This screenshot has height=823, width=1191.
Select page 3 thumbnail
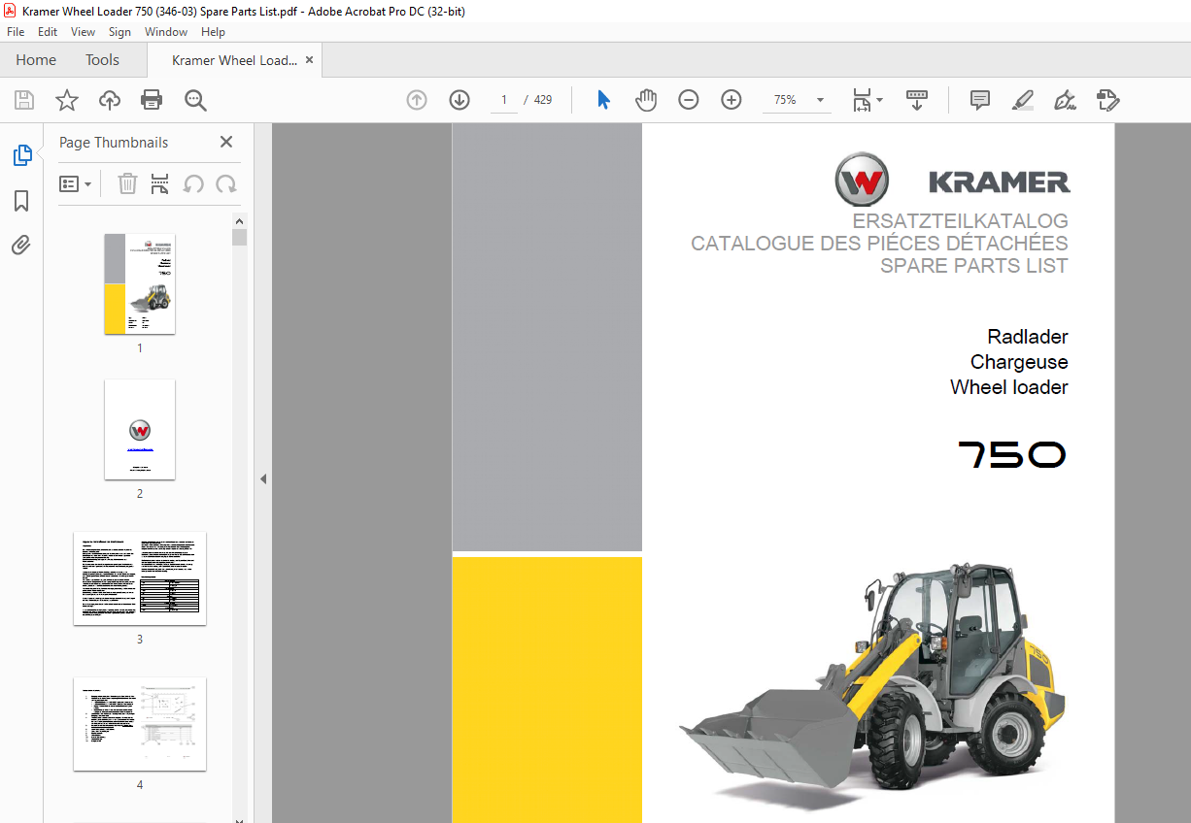click(x=140, y=578)
